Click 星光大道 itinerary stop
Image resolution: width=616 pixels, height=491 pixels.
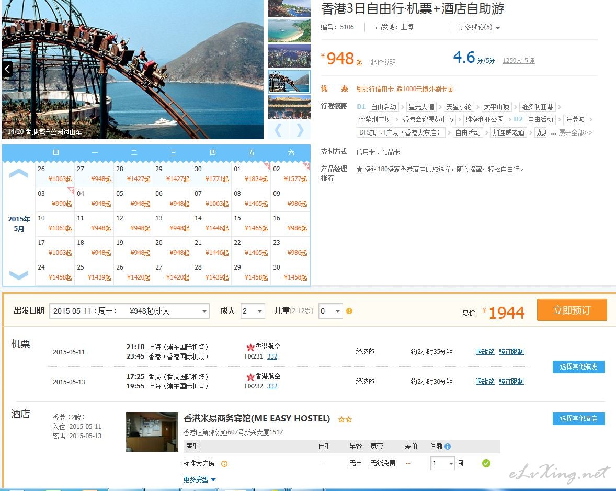(x=421, y=107)
